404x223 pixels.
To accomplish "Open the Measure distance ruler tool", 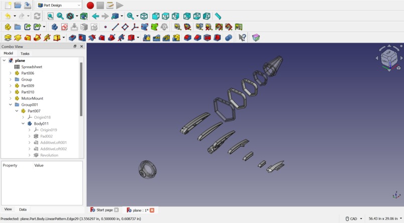I will click(218, 16).
